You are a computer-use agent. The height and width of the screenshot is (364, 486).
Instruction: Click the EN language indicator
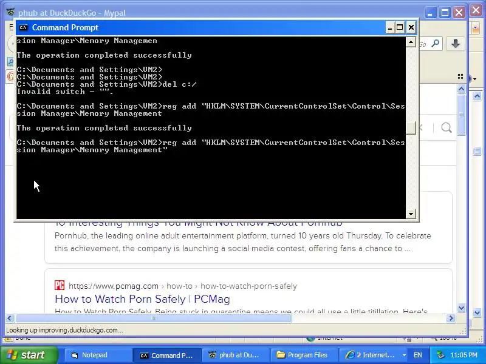418,355
